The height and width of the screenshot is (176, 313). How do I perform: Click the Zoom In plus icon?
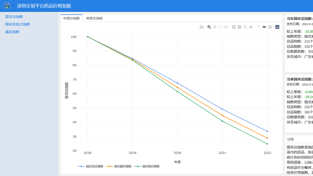(234, 27)
